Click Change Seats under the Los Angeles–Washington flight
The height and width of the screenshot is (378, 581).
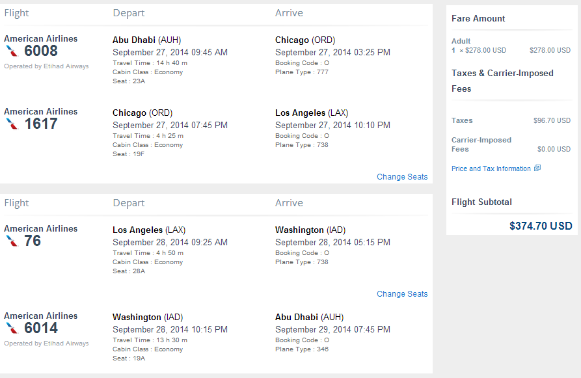402,294
